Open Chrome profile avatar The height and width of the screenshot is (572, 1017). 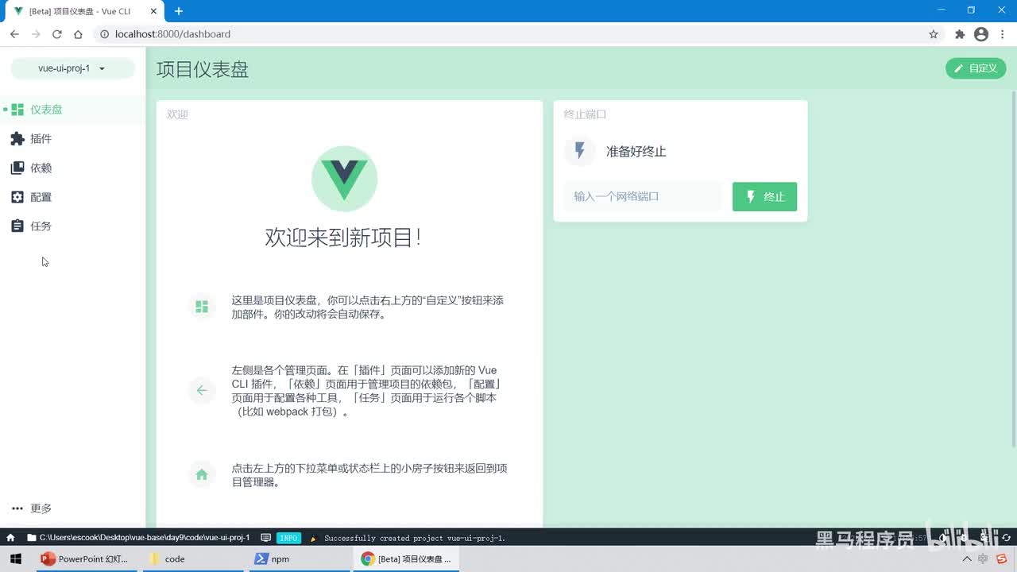click(x=981, y=34)
